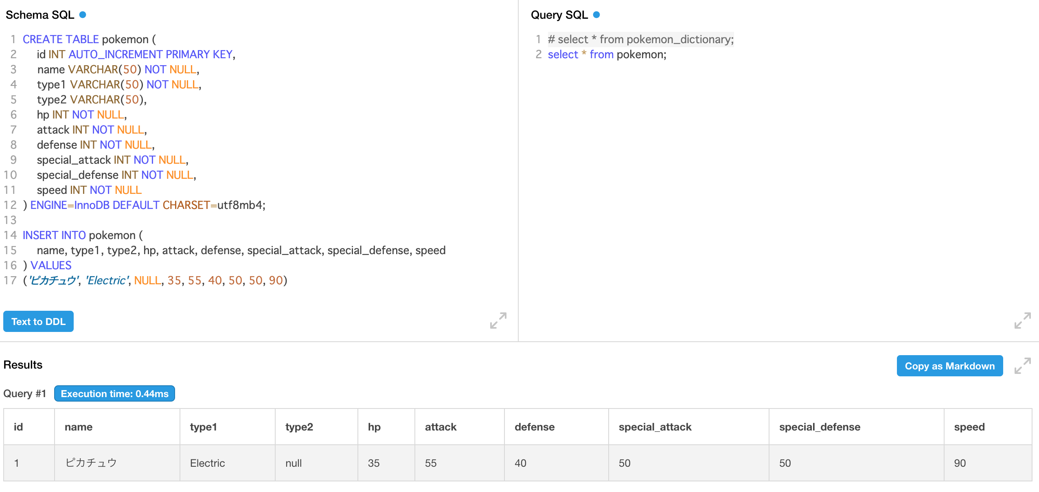Click the 'Results' heading
This screenshot has height=492, width=1039.
(x=23, y=365)
